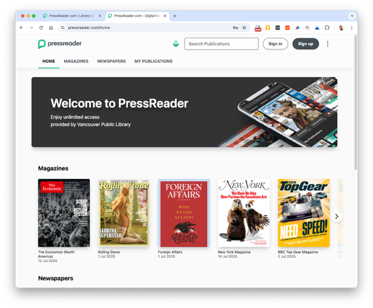The image size is (373, 308).
Task: Expand the tab search dropdown arrow
Action: [352, 16]
